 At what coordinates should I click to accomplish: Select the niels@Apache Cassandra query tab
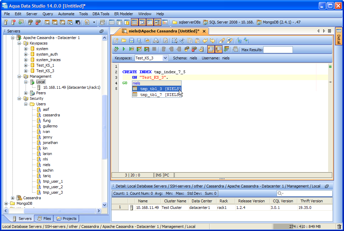(x=164, y=31)
